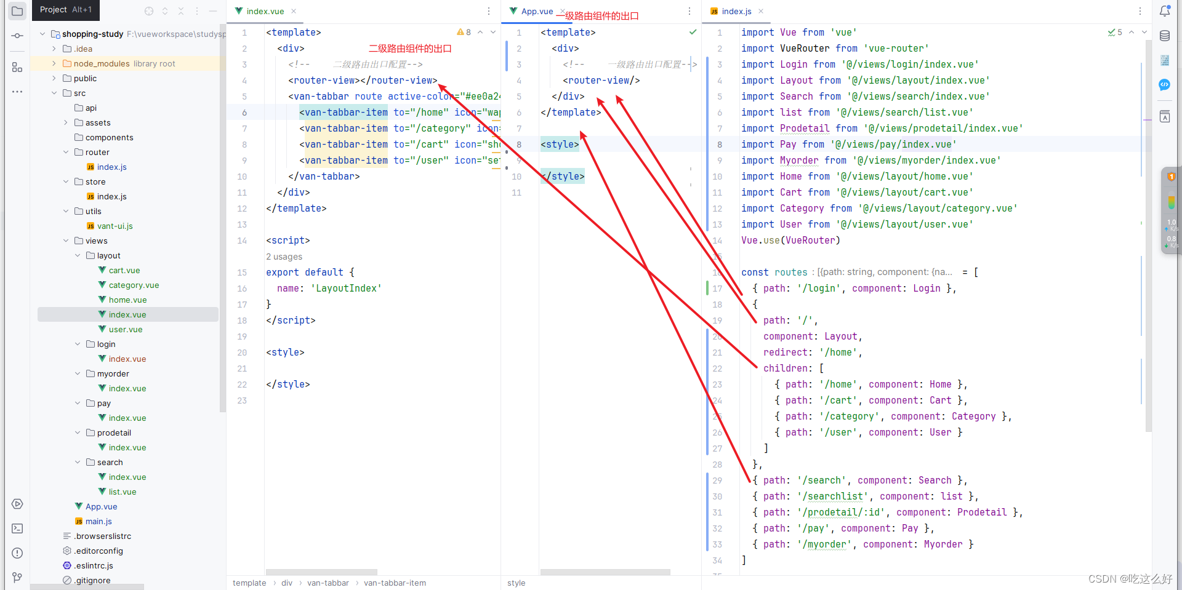This screenshot has height=590, width=1182.
Task: Open tab options menu for index.js editor
Action: pyautogui.click(x=1140, y=11)
